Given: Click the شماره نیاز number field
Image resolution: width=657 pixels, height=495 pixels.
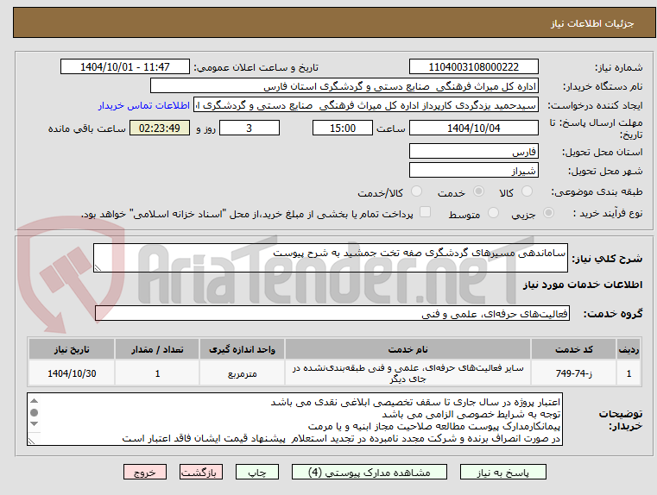Looking at the screenshot, I should click(x=473, y=67).
